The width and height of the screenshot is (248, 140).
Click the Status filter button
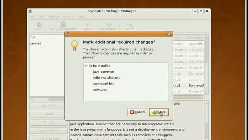coord(48,114)
